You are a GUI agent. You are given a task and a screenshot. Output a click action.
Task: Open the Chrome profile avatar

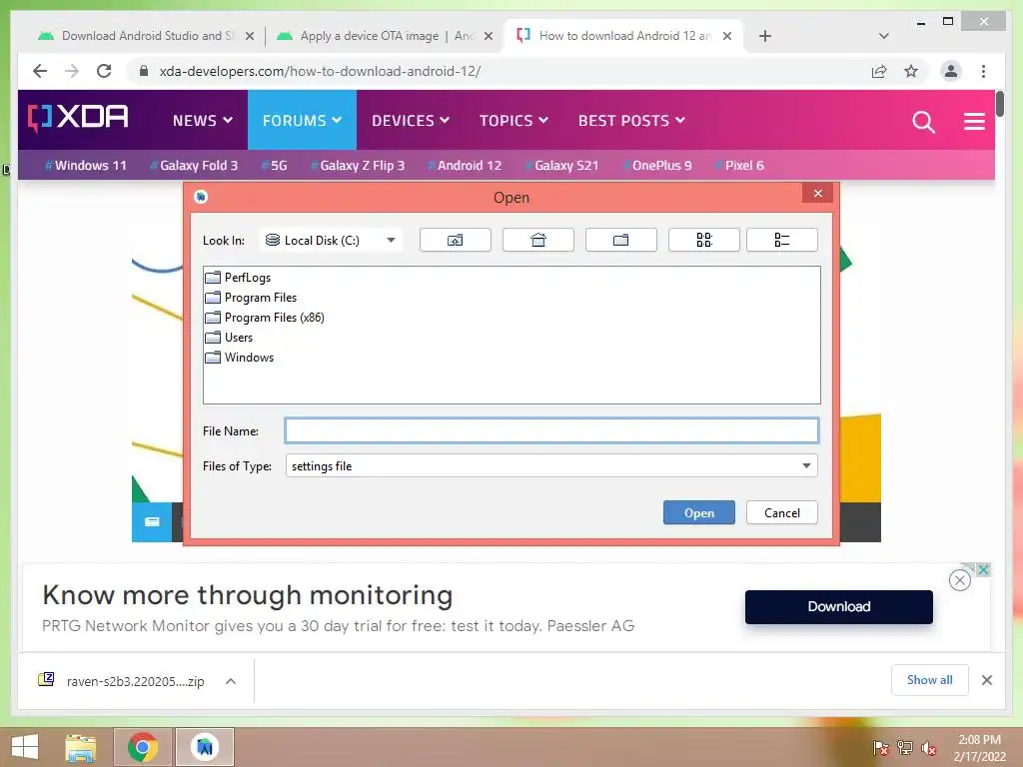point(951,71)
